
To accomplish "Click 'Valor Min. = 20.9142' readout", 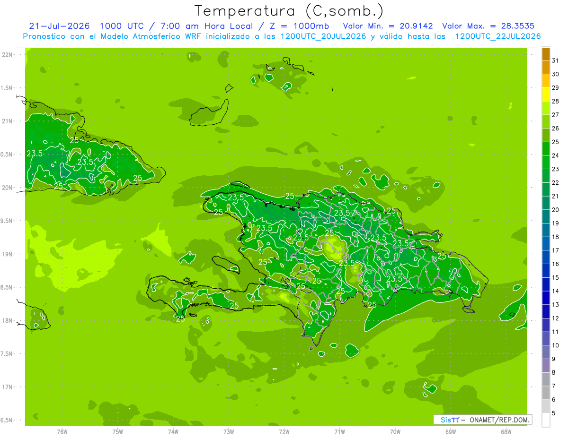I will pos(388,26).
